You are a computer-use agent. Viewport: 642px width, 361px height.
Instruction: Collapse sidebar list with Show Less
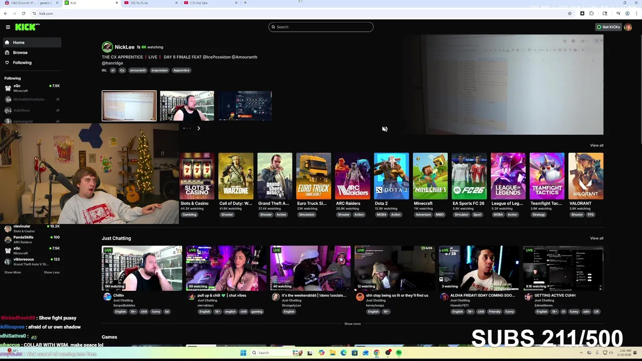click(x=52, y=272)
